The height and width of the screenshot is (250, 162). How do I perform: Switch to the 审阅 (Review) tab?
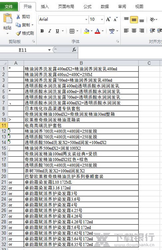(122, 7)
